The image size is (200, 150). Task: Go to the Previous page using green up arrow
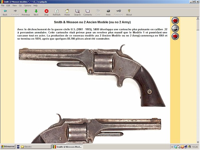(x=26, y=13)
